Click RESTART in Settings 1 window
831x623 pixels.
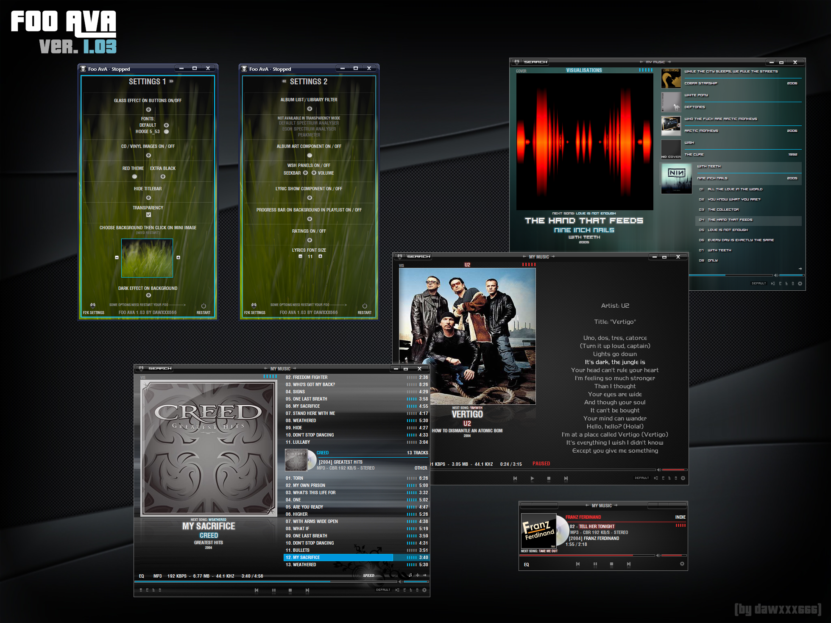click(204, 313)
